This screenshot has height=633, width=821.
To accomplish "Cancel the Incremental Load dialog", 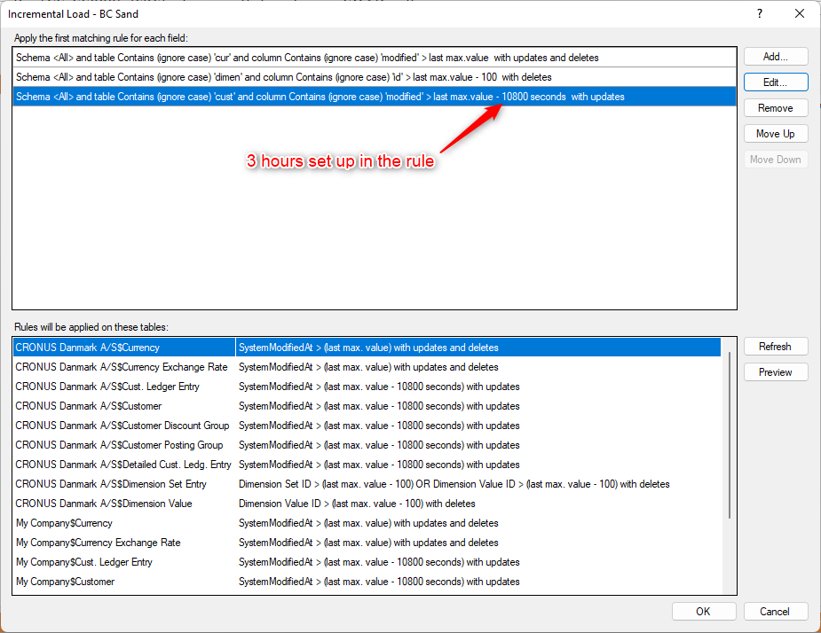I will coord(776,612).
